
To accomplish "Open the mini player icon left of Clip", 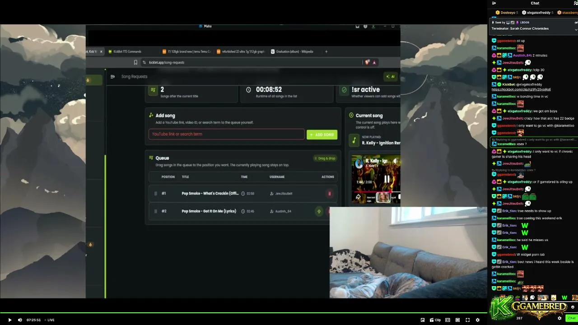I will (423, 320).
